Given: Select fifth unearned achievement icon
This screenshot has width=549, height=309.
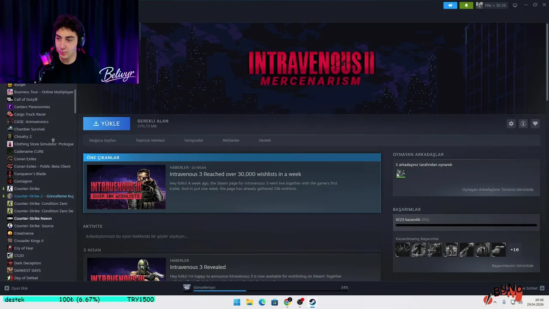Looking at the screenshot, I should (x=467, y=250).
